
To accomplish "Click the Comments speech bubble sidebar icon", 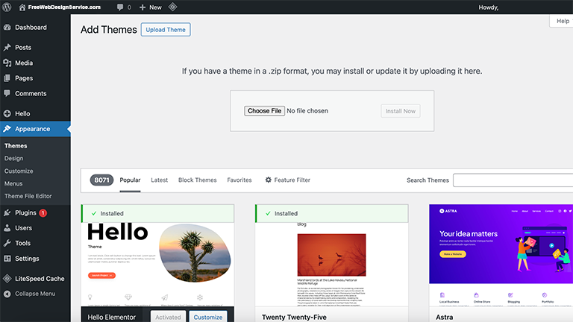I will coord(7,93).
